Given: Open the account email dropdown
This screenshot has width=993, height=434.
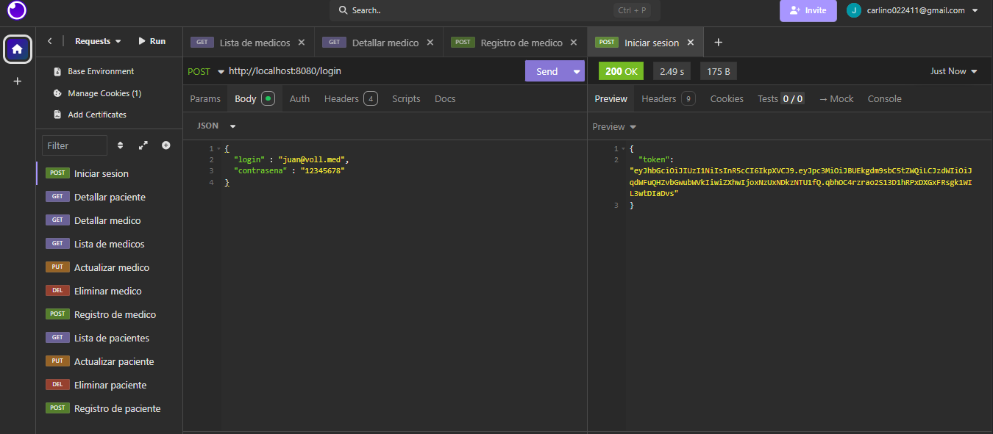Looking at the screenshot, I should 922,10.
